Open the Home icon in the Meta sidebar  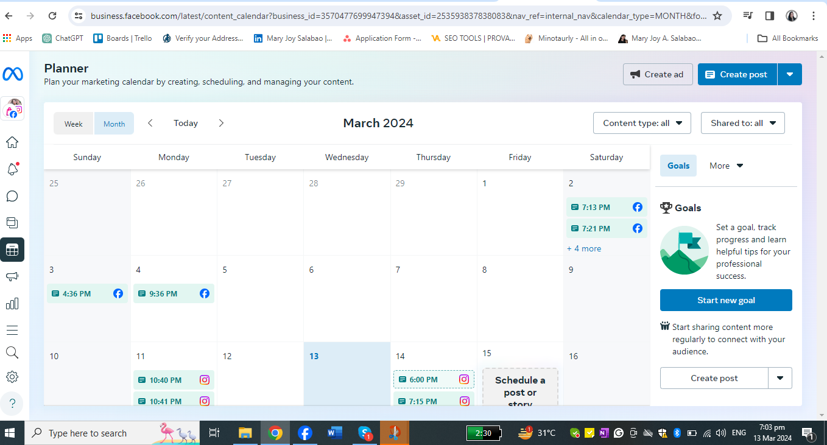(x=12, y=142)
